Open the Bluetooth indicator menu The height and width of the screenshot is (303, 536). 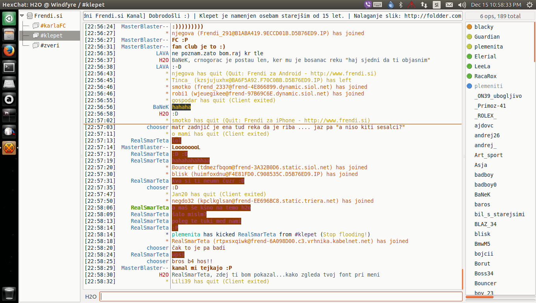pos(401,5)
